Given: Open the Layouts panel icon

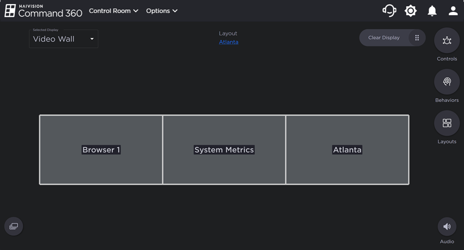Looking at the screenshot, I should click(447, 123).
